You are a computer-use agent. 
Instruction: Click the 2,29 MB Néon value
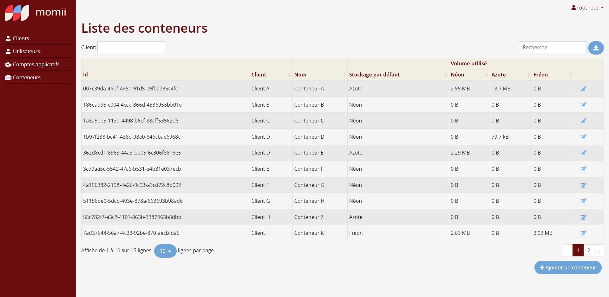click(x=460, y=153)
